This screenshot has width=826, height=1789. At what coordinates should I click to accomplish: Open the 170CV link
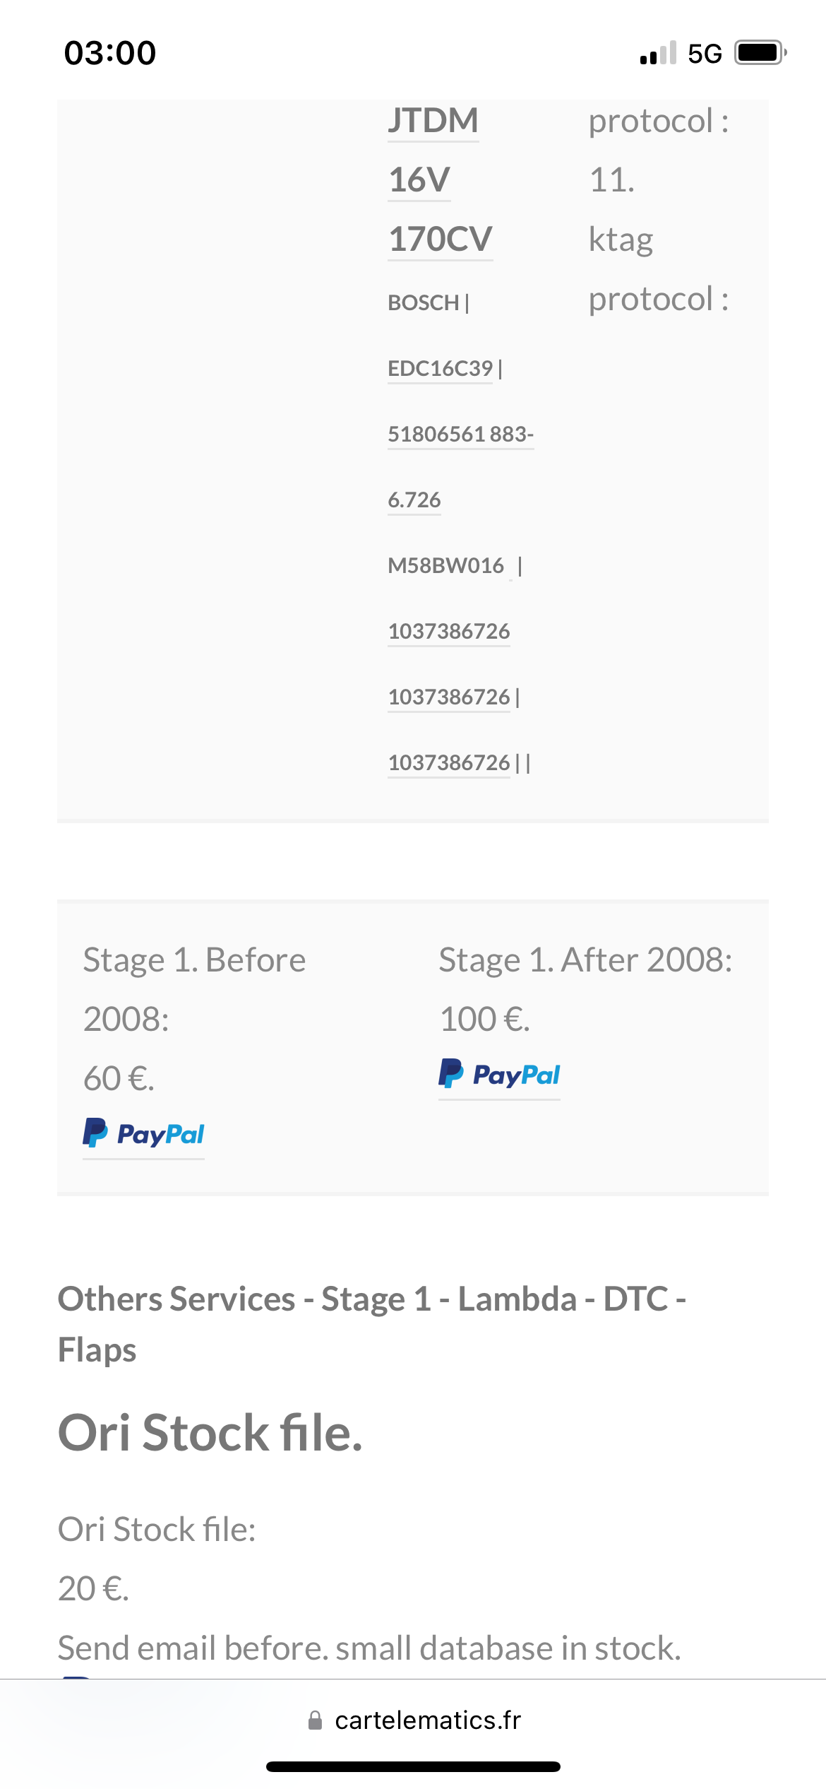441,240
